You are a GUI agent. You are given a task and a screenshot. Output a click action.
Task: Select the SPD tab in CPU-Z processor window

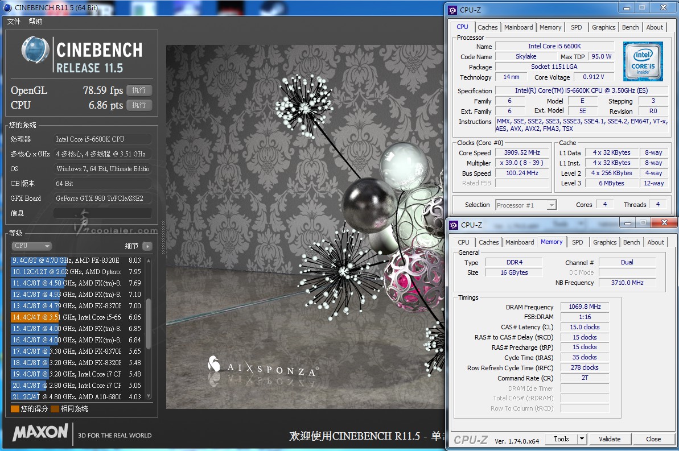[577, 27]
